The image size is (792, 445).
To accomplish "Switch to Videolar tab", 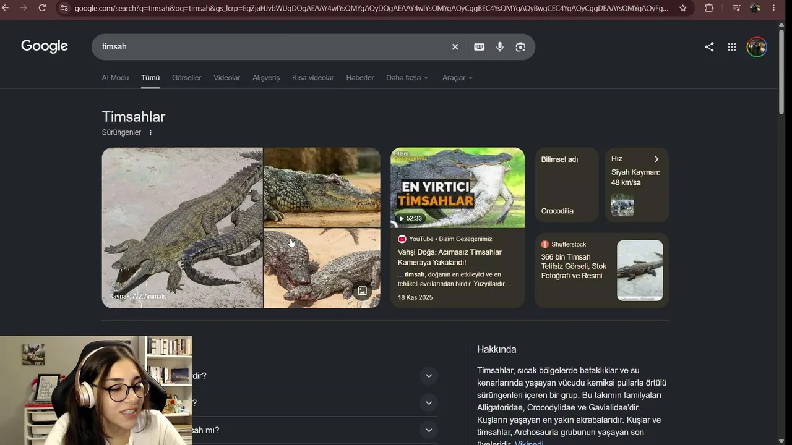I will tap(226, 78).
